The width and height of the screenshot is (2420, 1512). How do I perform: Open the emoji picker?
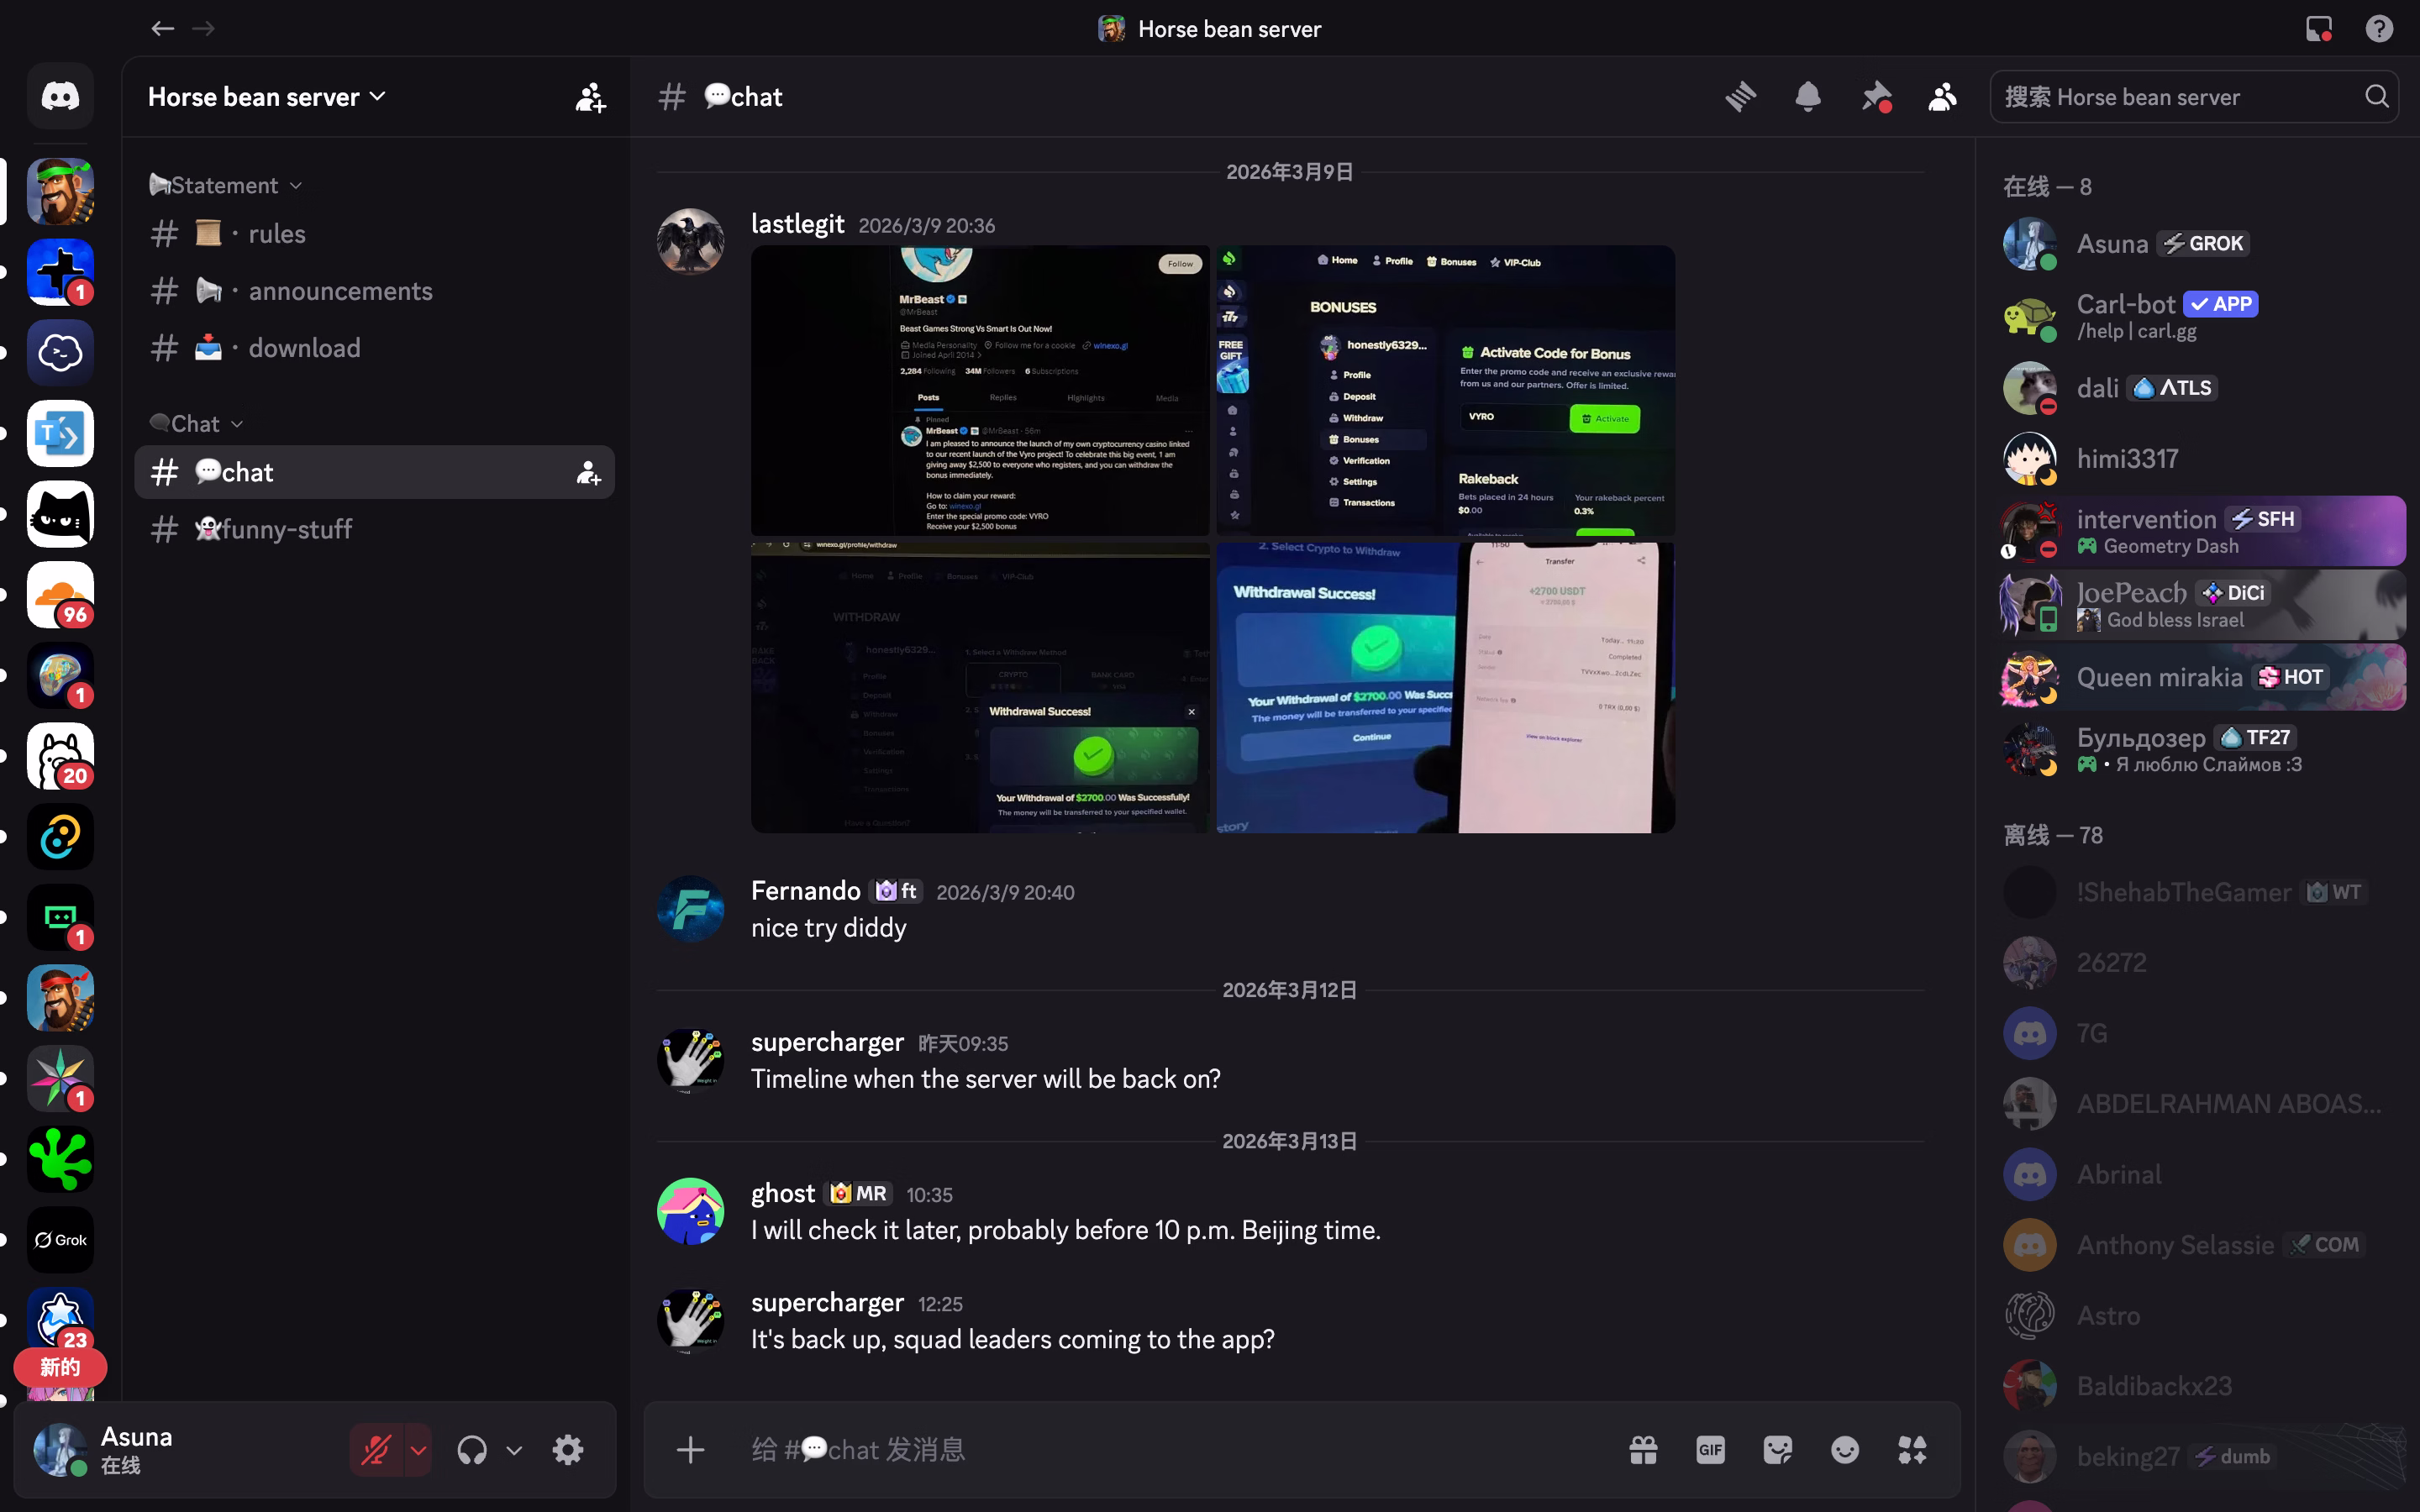pos(1845,1449)
